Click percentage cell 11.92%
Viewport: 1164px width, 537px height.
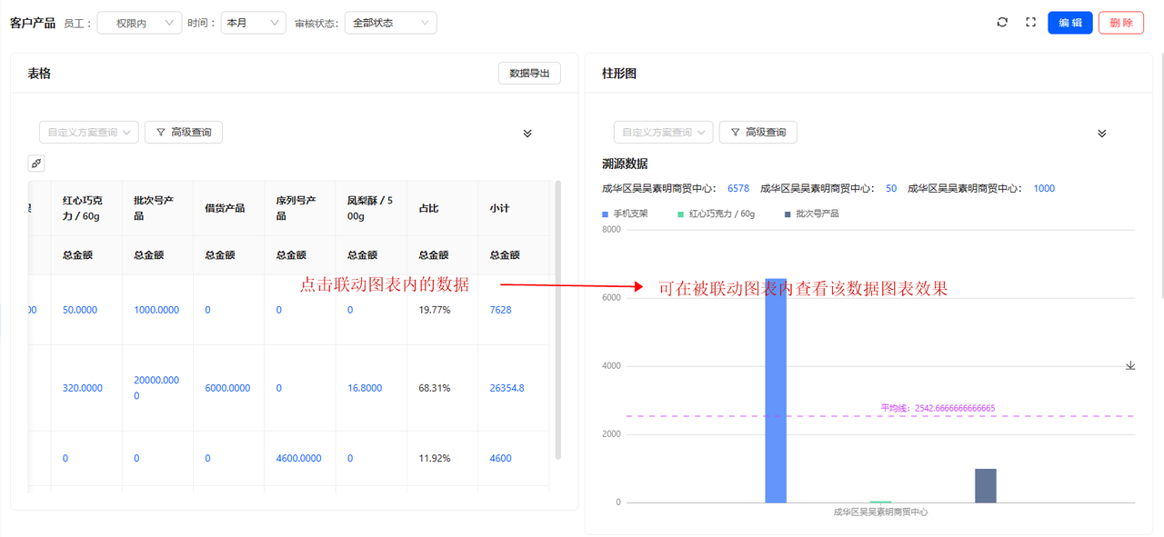pos(434,459)
